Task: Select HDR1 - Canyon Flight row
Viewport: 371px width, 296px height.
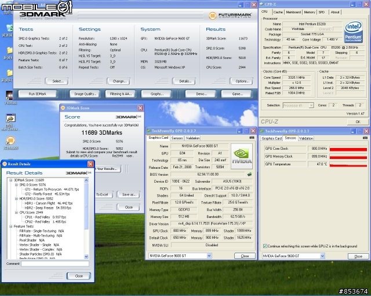Action: pos(49,203)
